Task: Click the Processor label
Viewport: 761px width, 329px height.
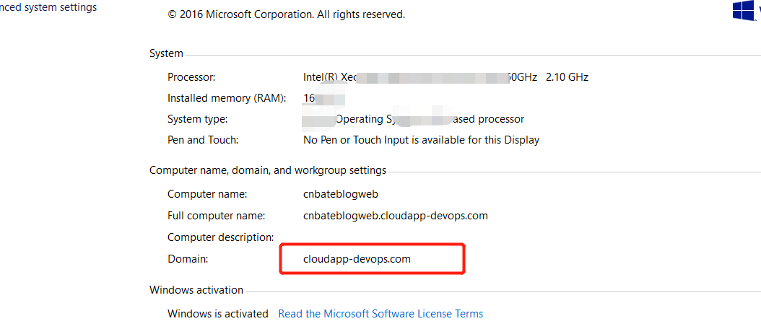Action: coord(191,77)
